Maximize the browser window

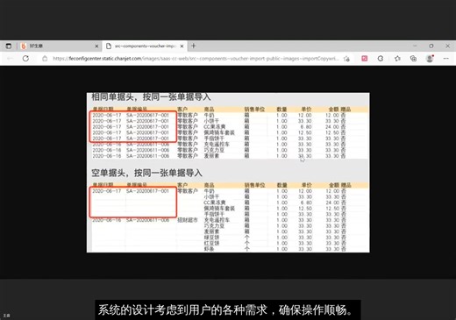(431, 46)
